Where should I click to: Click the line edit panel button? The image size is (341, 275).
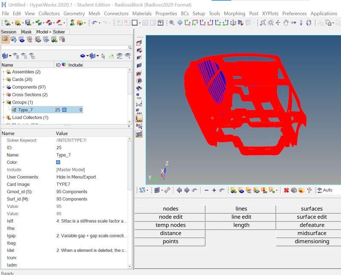pos(241,217)
